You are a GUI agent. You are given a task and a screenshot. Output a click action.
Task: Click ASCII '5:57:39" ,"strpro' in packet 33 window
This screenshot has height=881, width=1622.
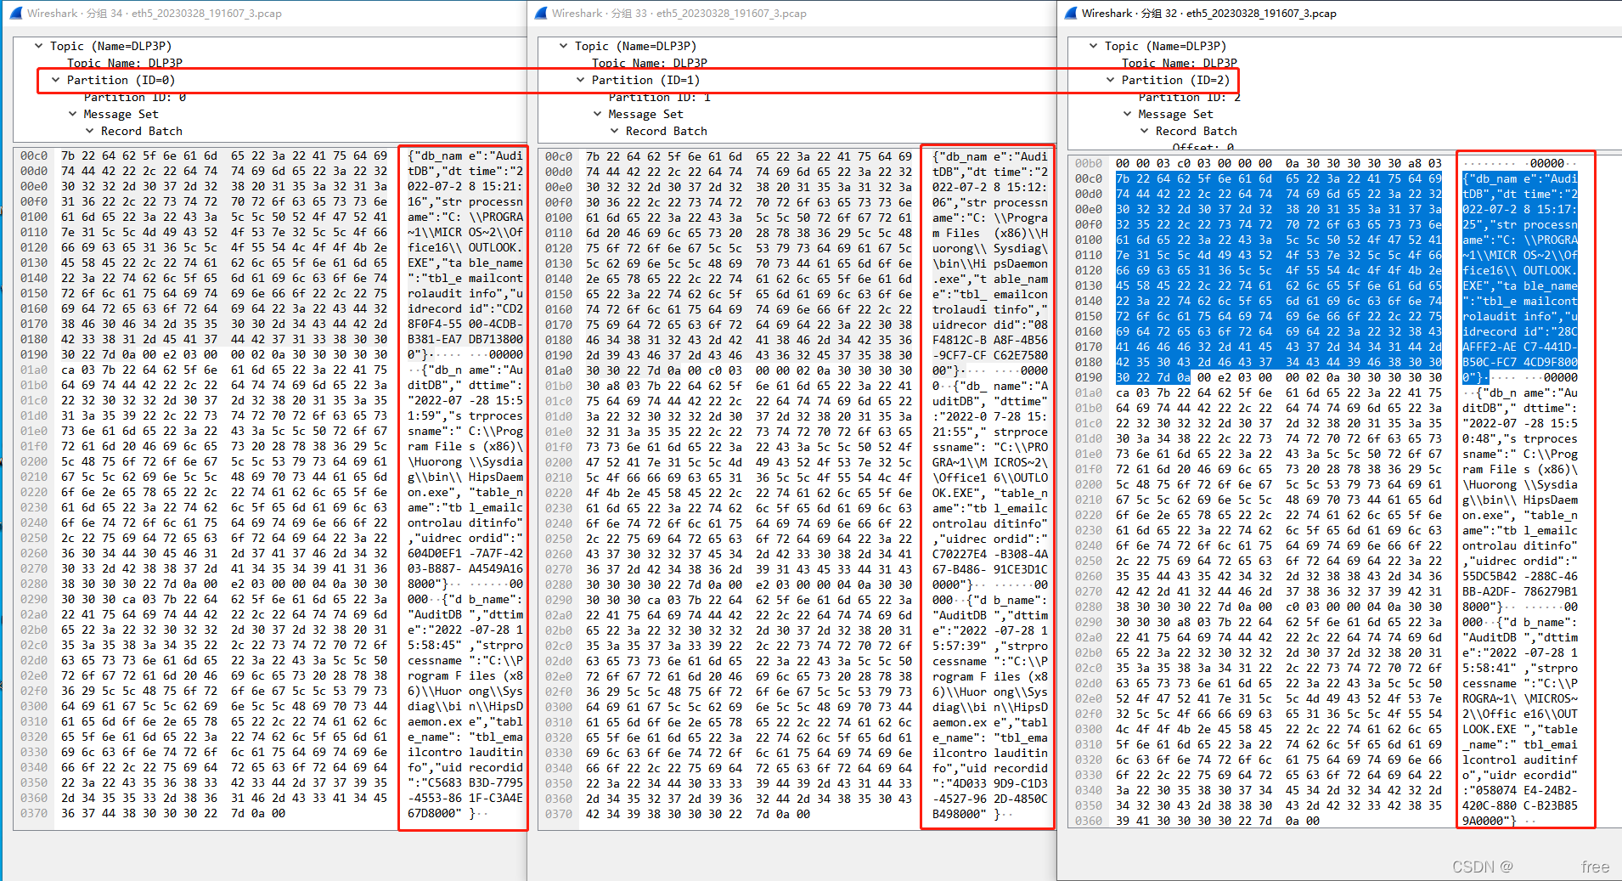point(990,646)
